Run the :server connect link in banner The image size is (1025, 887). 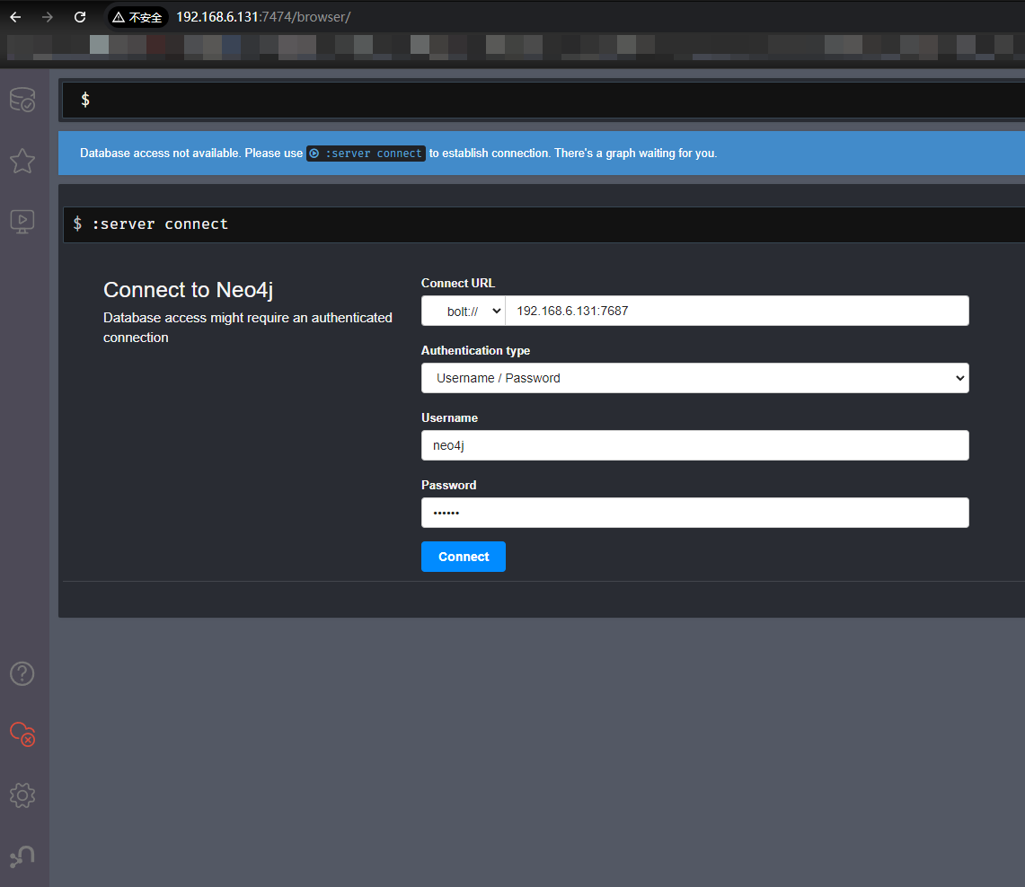tap(367, 153)
